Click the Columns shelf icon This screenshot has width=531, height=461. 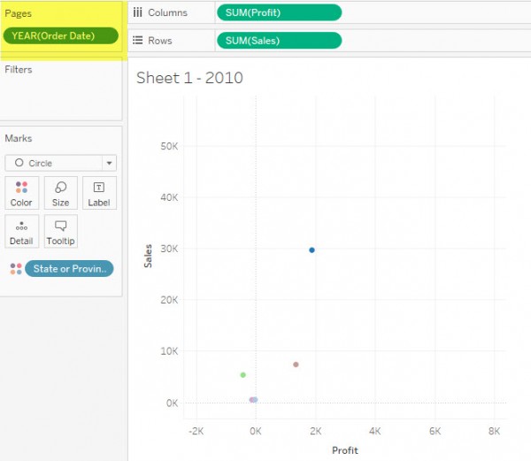[x=137, y=12]
